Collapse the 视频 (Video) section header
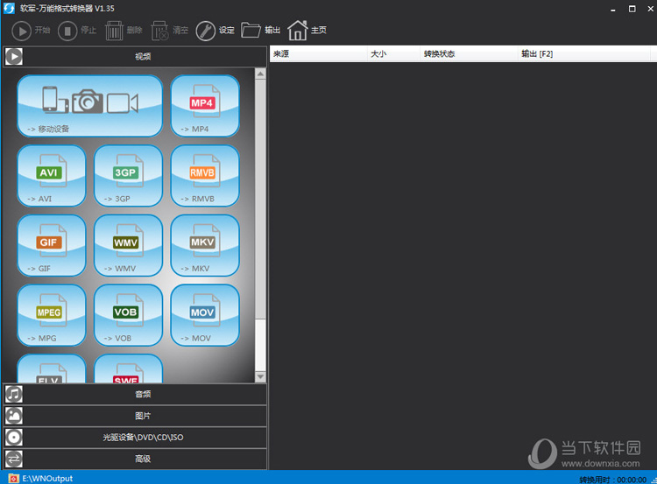 (142, 57)
